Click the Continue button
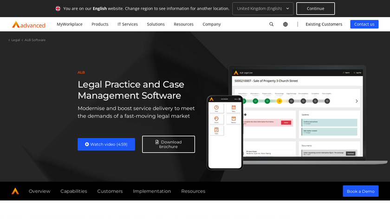Image resolution: width=390 pixels, height=219 pixels. click(315, 8)
